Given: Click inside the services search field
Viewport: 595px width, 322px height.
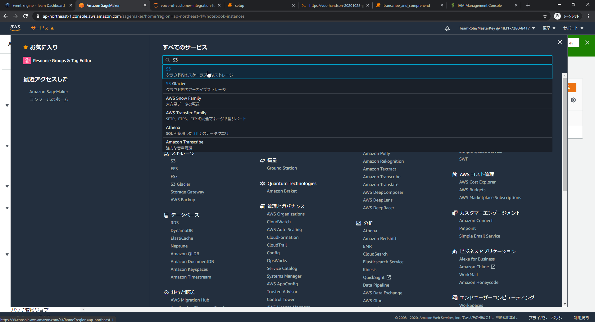Looking at the screenshot, I should [357, 60].
